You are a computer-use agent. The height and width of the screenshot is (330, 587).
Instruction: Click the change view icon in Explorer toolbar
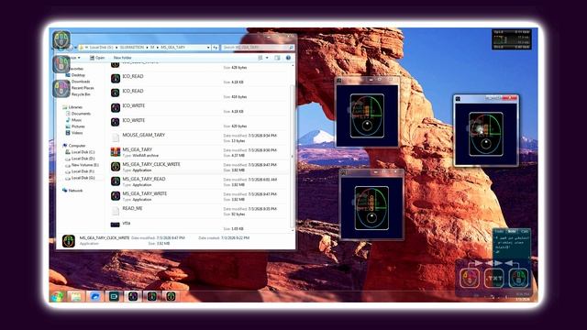(x=260, y=58)
